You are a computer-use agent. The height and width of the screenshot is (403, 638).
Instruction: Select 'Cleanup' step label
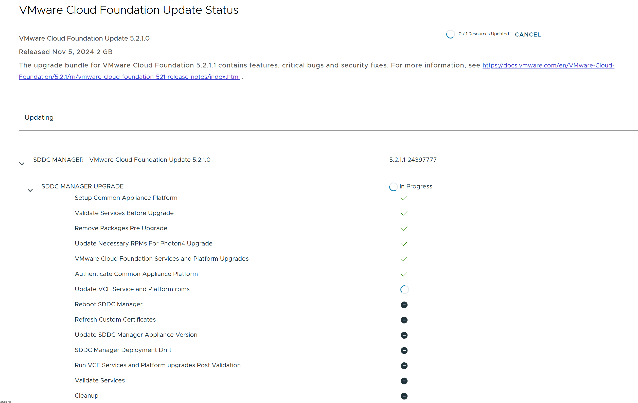(x=86, y=396)
